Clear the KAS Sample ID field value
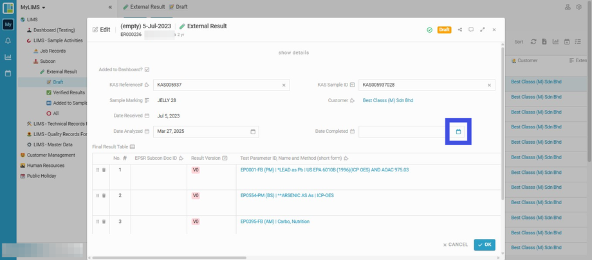Screen dimensions: 592x260 point(489,85)
